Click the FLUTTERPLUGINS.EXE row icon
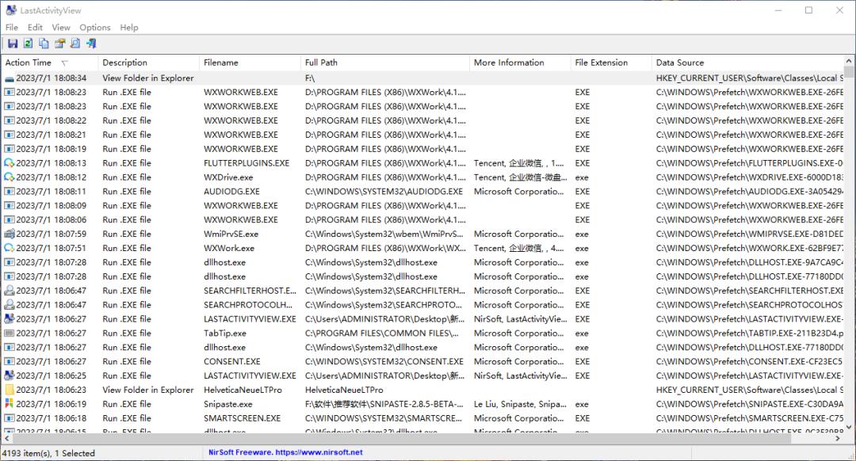This screenshot has height=461, width=856. coord(10,163)
